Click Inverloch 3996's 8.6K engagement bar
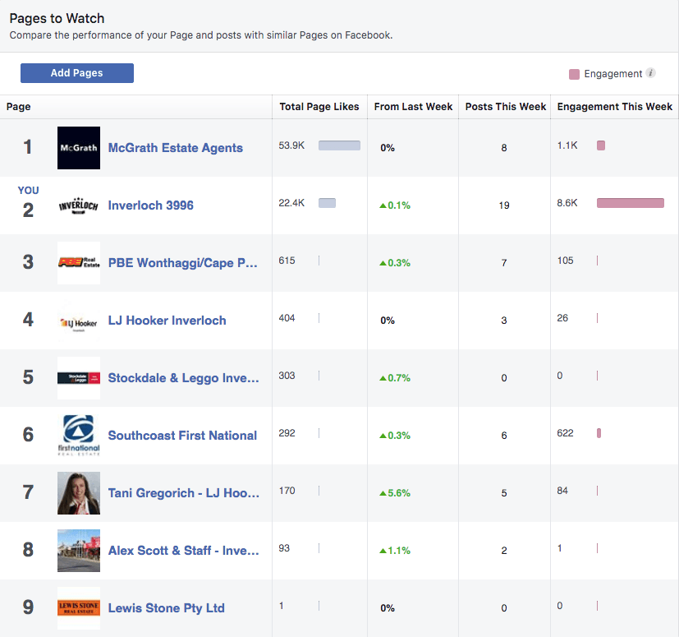The width and height of the screenshot is (679, 637). [x=630, y=203]
